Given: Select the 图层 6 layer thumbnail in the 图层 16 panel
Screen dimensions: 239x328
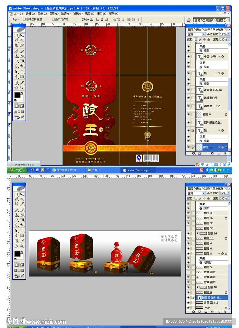Looking at the screenshot, I should point(199,114).
